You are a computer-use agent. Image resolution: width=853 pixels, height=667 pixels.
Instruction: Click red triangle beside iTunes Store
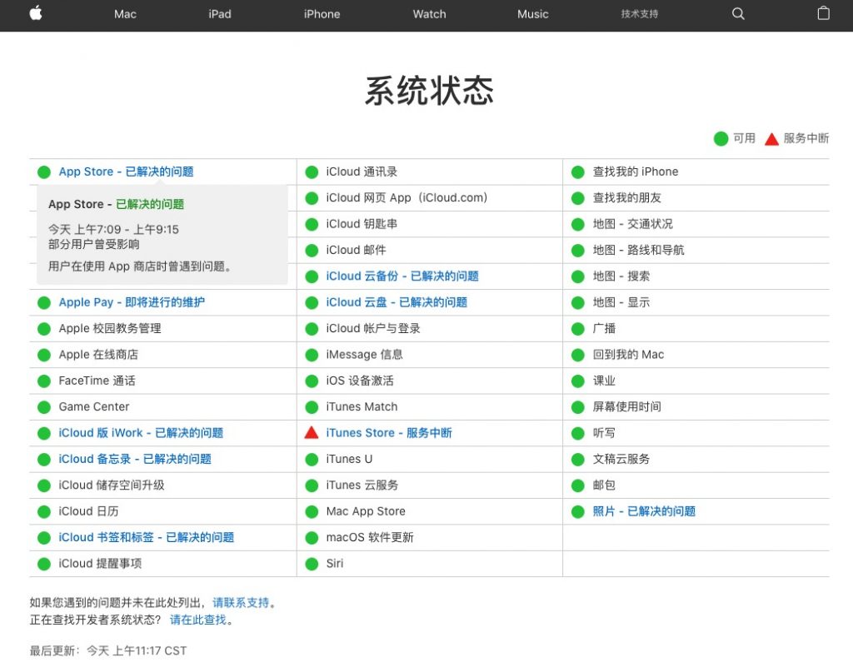312,433
